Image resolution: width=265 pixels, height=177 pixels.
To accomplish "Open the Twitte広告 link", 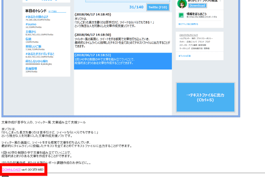I will click(x=185, y=56).
